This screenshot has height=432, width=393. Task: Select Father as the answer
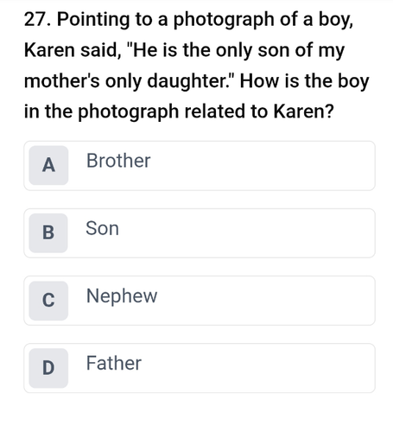pos(200,368)
